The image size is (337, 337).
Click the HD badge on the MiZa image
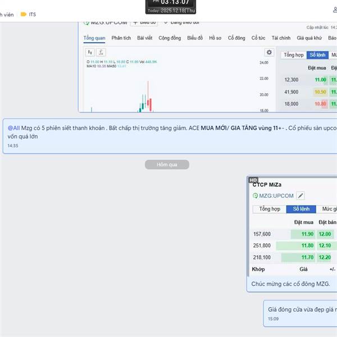(x=253, y=180)
